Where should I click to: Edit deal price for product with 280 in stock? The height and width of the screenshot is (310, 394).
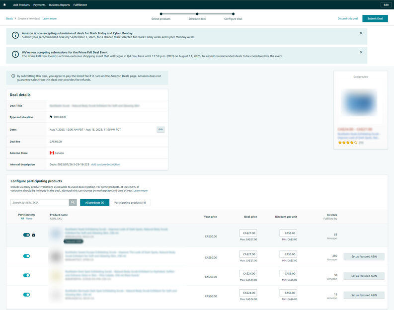tap(248, 254)
